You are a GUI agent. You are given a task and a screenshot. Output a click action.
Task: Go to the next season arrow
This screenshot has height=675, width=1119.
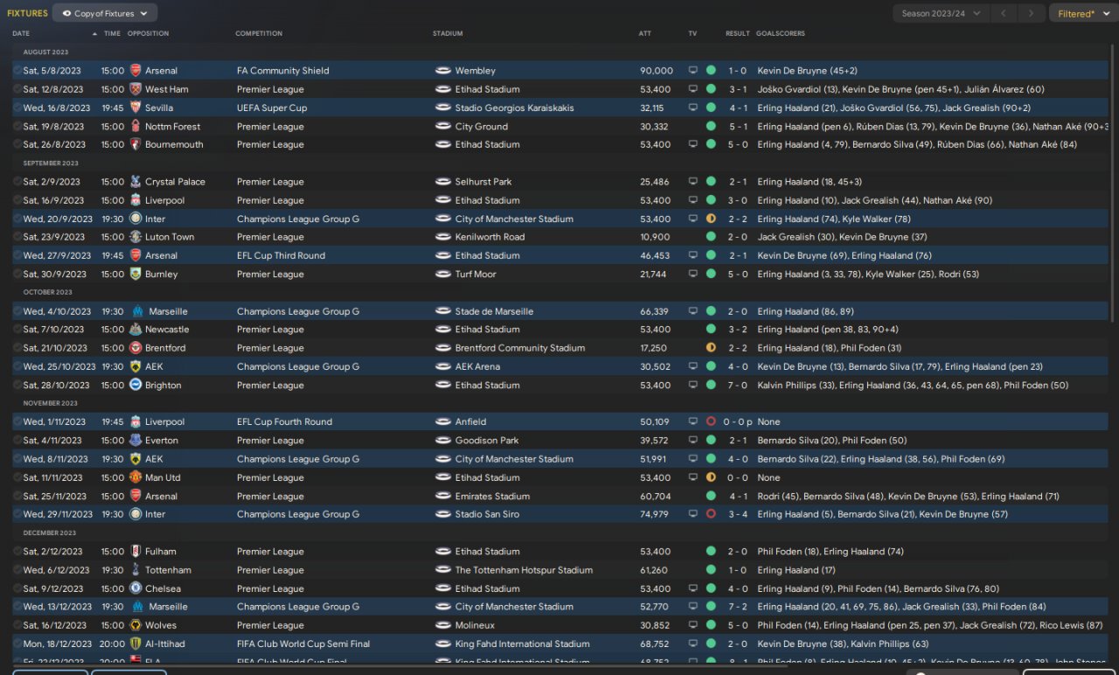(1032, 13)
